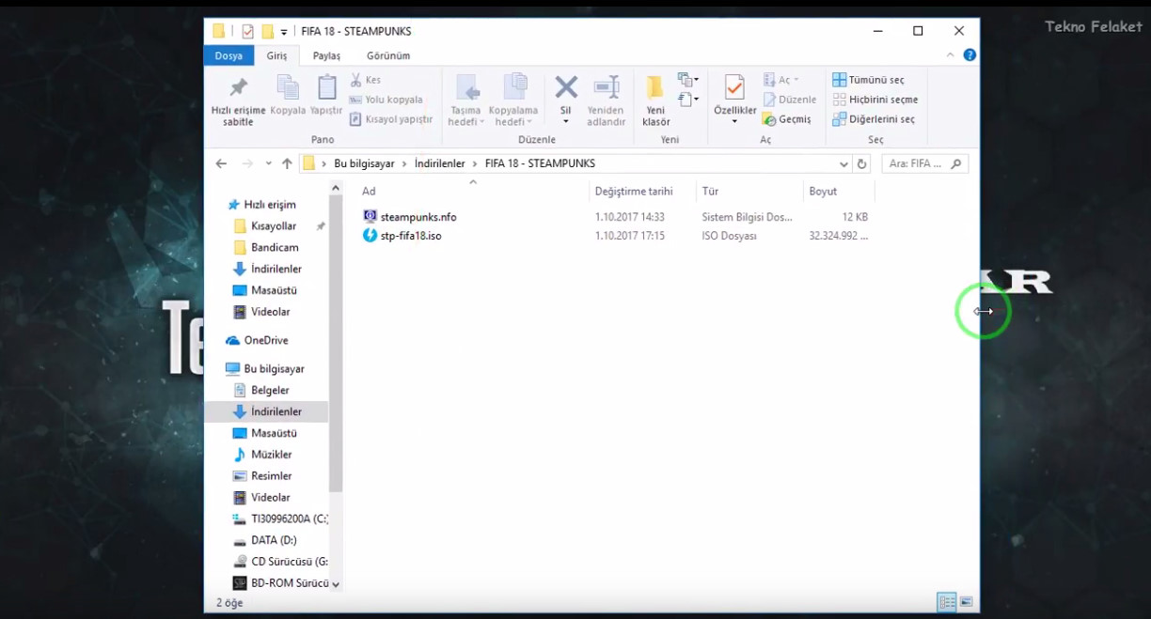Click Diğerlerini seç to invert selection
1151x619 pixels.
874,119
